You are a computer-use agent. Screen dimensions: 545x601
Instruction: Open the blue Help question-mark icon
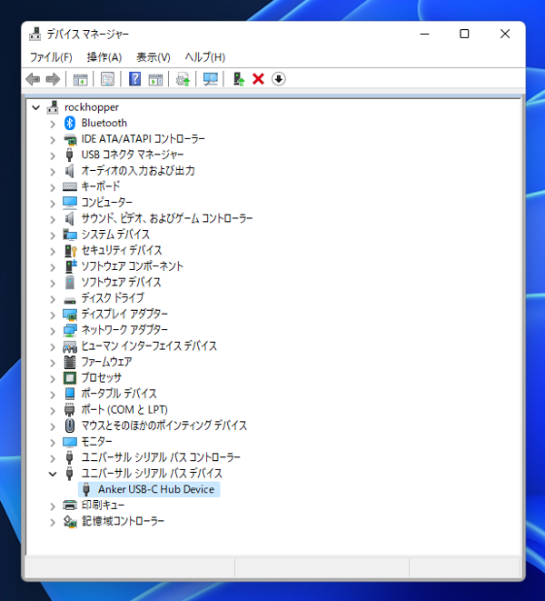click(134, 79)
